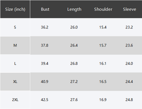Select the shoulder value 16.9
Viewport: 142px width, 109px height.
(x=103, y=100)
